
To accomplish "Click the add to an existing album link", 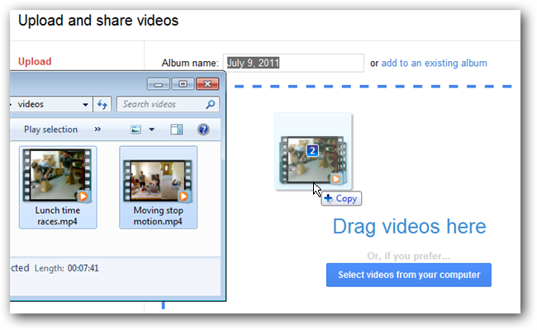I will tap(434, 63).
